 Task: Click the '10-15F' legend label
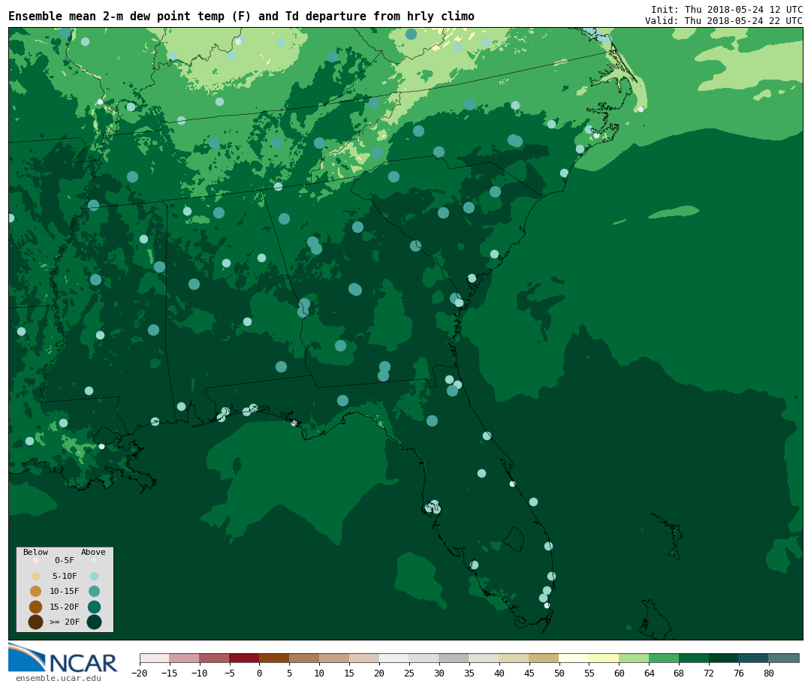[65, 592]
